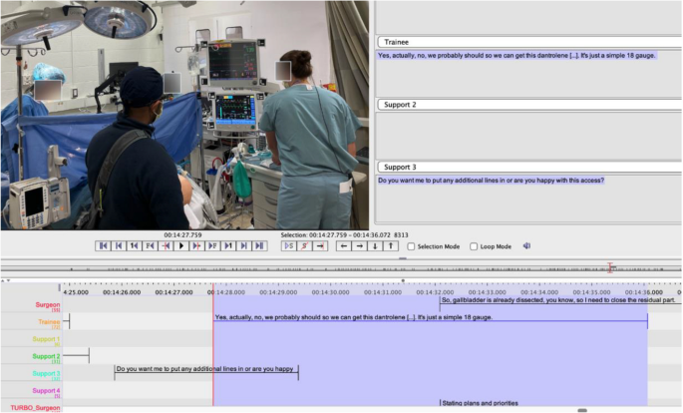This screenshot has width=683, height=413.
Task: Play the media with the play button
Action: (x=181, y=246)
